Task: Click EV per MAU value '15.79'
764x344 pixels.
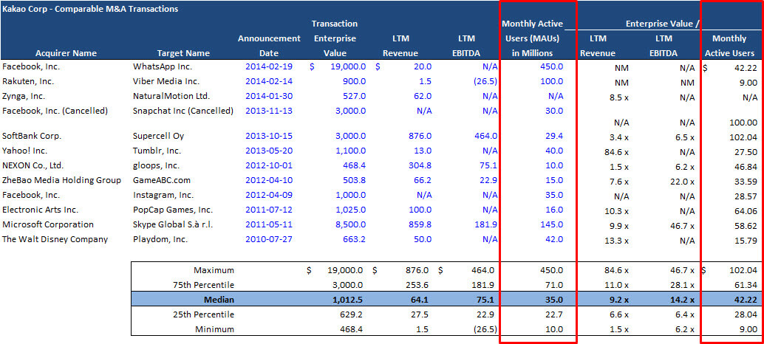Action: tap(746, 239)
